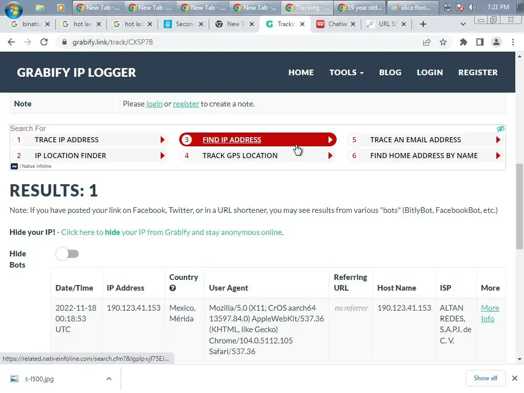Screen dimensions: 524x393
Task: Open the share page icon
Action: click(427, 42)
